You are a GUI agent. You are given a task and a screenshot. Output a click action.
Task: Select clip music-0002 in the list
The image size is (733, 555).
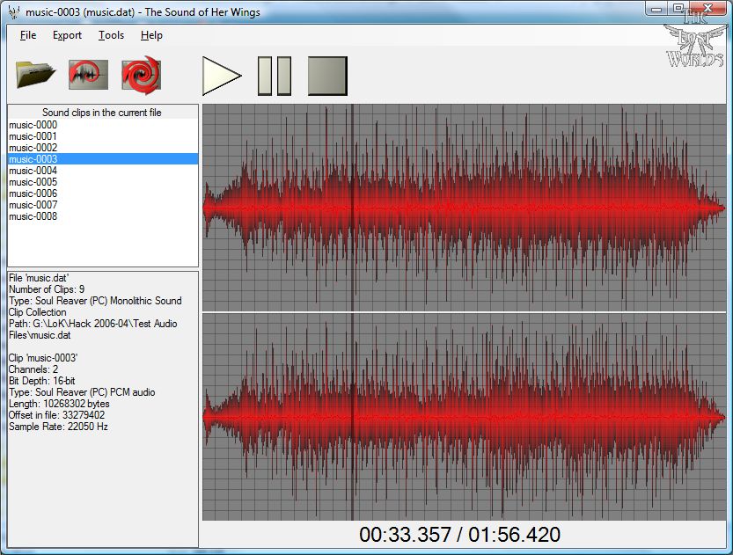(x=103, y=148)
